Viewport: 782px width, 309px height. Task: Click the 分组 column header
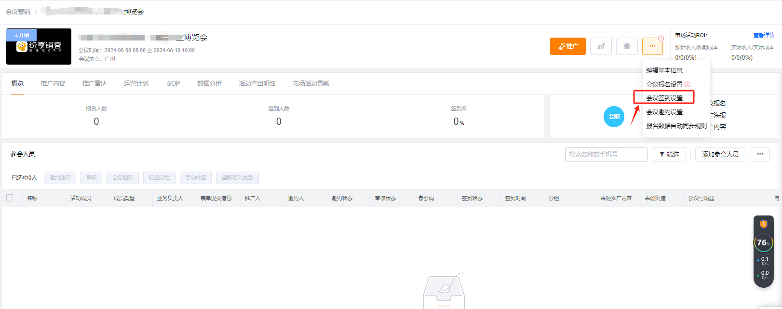click(x=553, y=198)
